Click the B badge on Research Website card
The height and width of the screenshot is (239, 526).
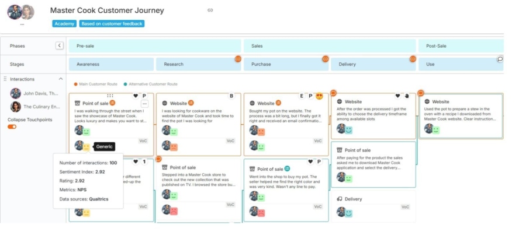tap(231, 96)
